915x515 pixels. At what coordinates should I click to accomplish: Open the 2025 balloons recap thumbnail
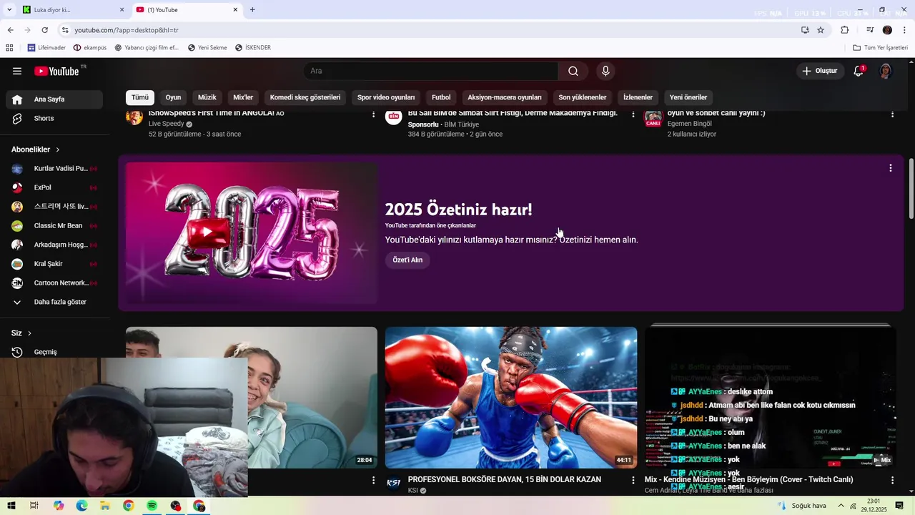pyautogui.click(x=252, y=233)
